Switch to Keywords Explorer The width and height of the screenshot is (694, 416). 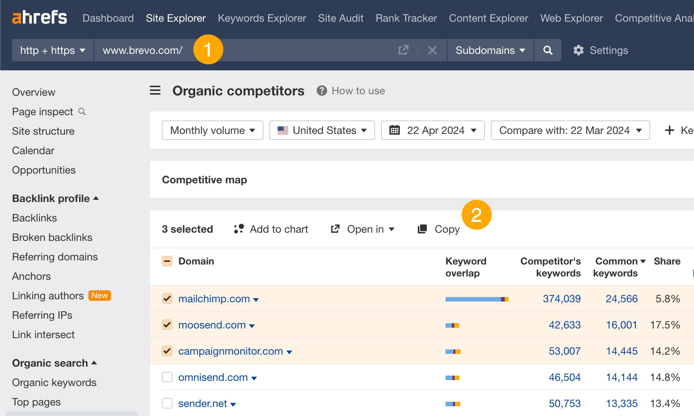[262, 18]
